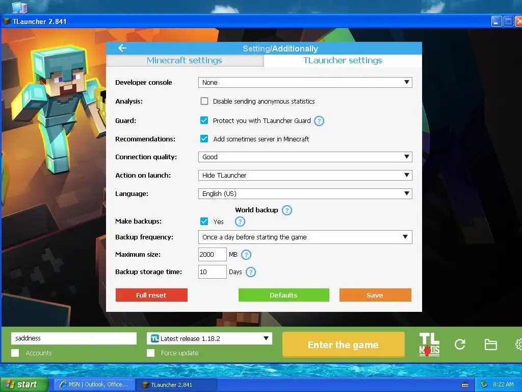Open help for Maximum size MB
Viewport: 522px width, 392px height.
(x=246, y=255)
